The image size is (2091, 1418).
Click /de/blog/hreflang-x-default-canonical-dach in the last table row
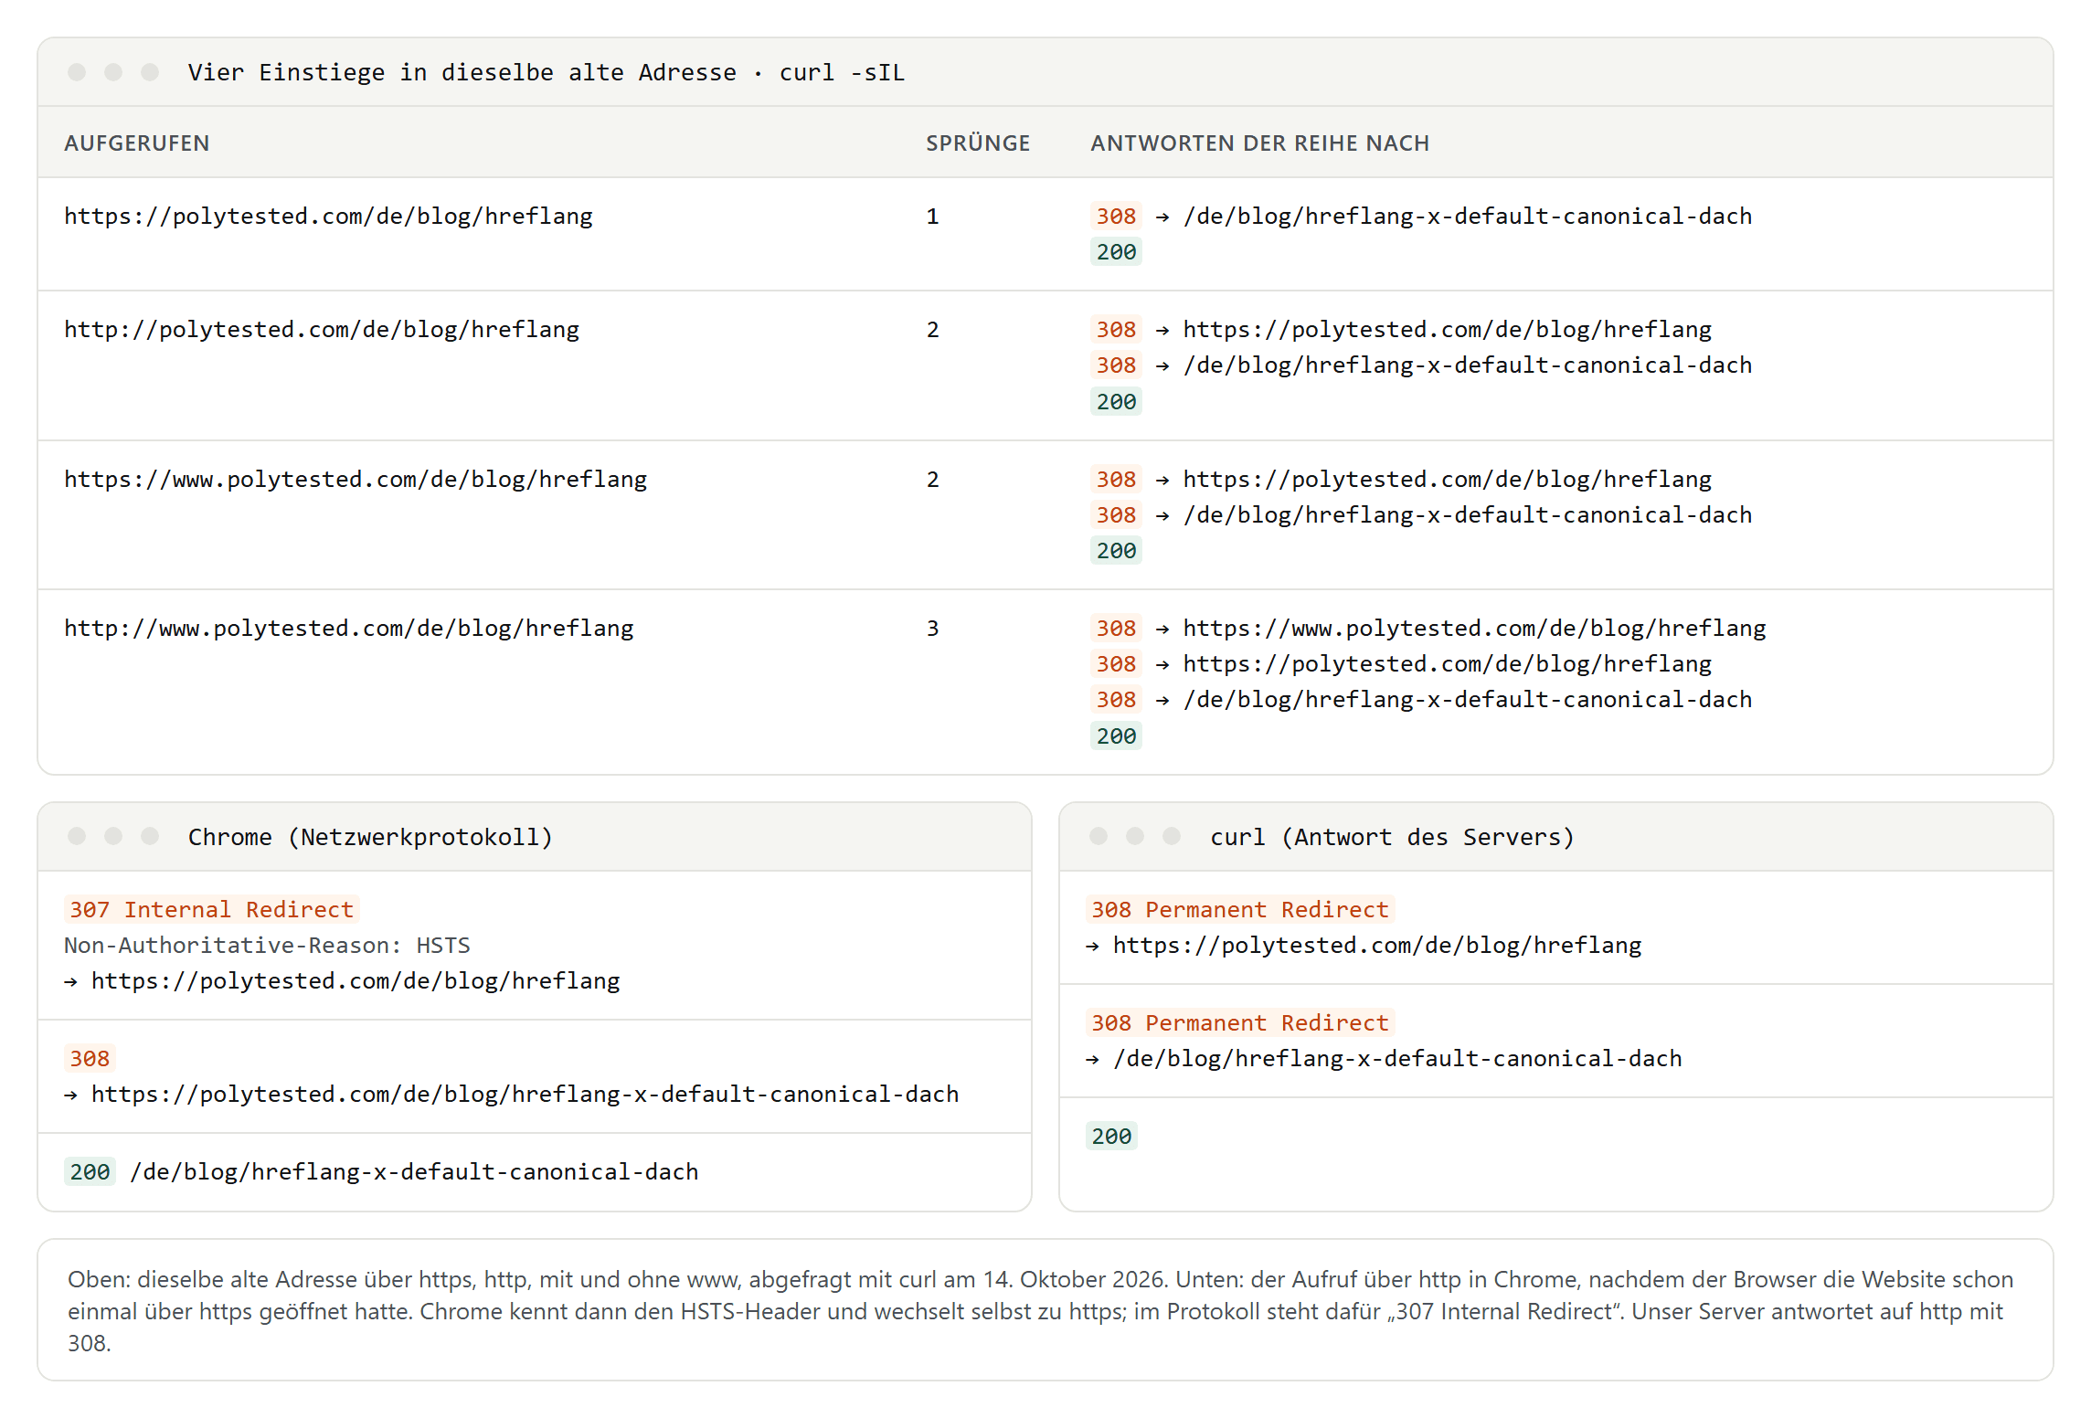coord(1468,700)
